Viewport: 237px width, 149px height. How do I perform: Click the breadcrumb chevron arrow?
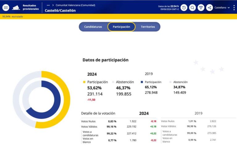tap(53, 5)
